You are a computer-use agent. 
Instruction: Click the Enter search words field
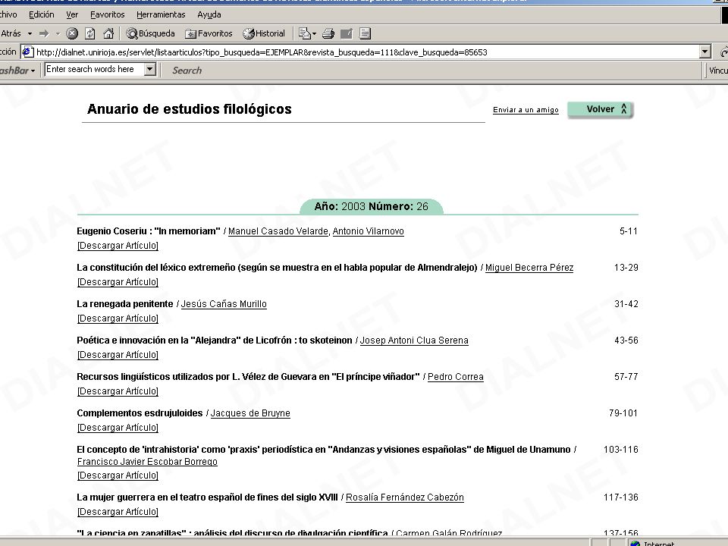click(x=94, y=70)
